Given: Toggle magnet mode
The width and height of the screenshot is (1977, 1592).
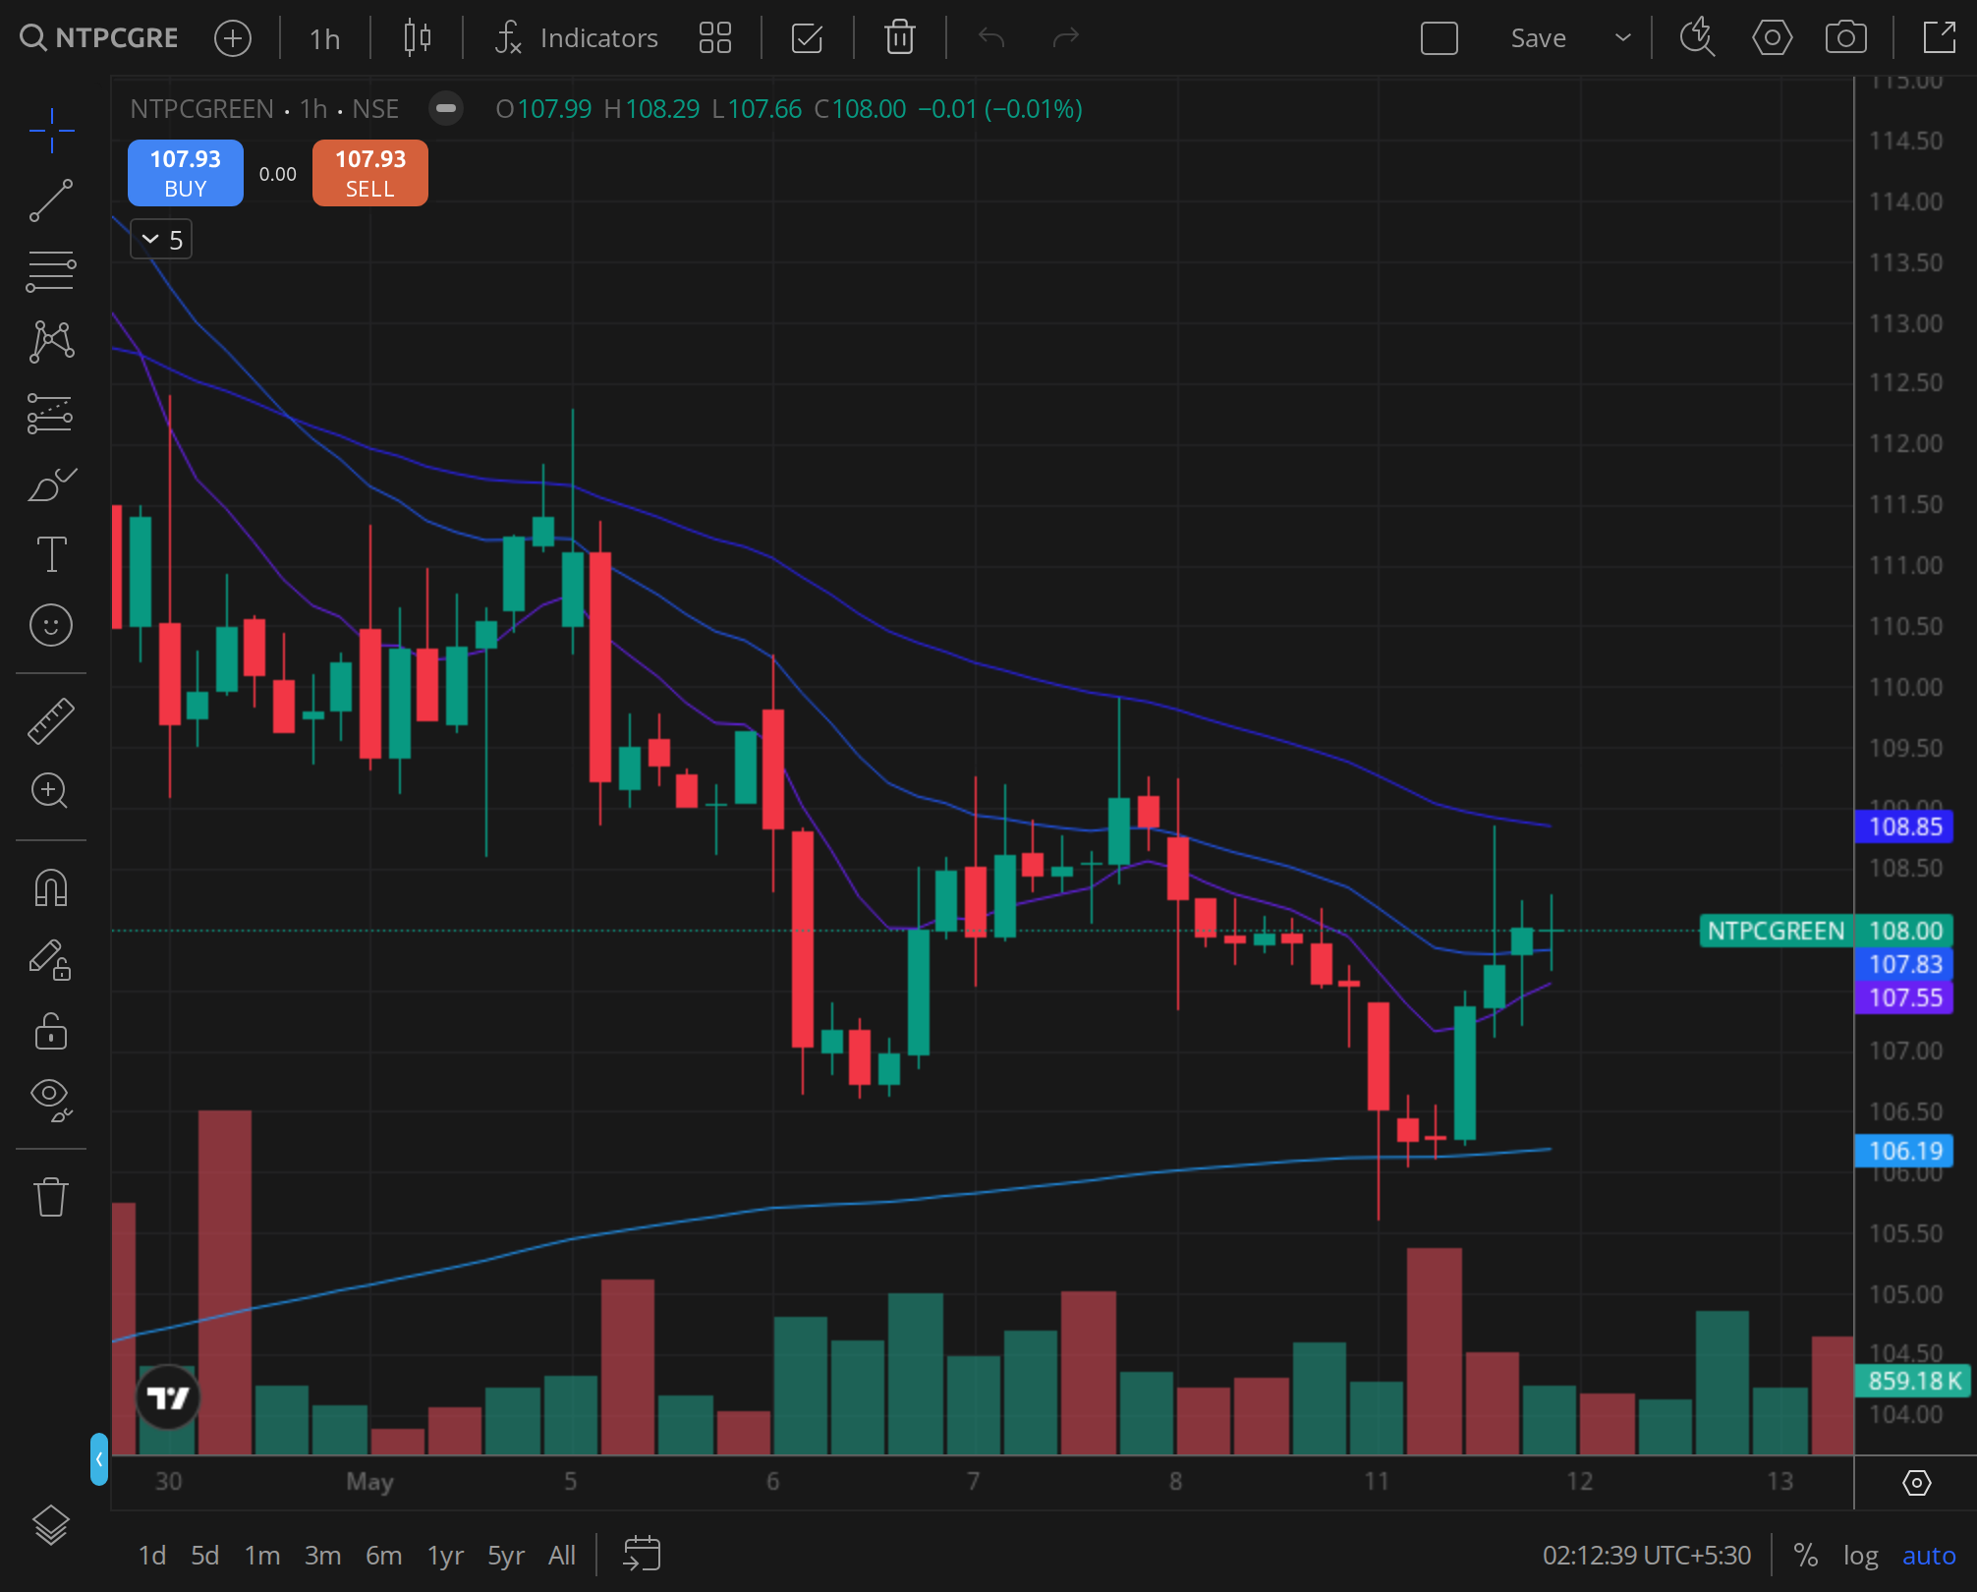Looking at the screenshot, I should point(51,887).
